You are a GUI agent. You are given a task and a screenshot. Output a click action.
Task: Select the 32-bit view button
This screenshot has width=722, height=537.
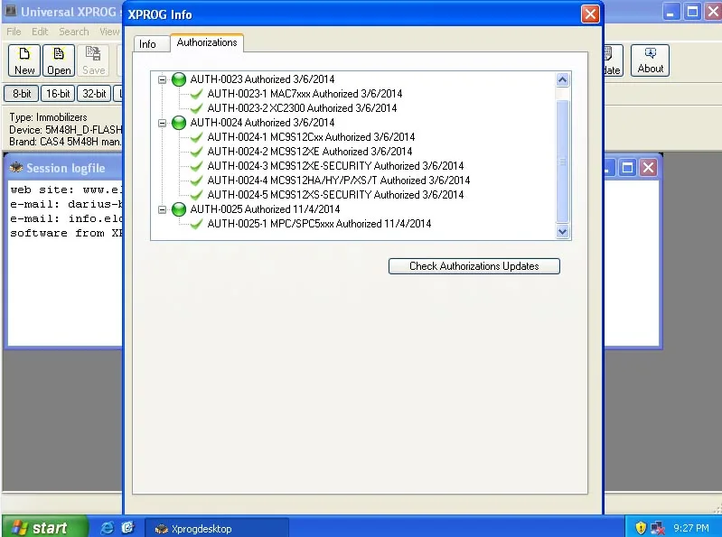pos(94,94)
